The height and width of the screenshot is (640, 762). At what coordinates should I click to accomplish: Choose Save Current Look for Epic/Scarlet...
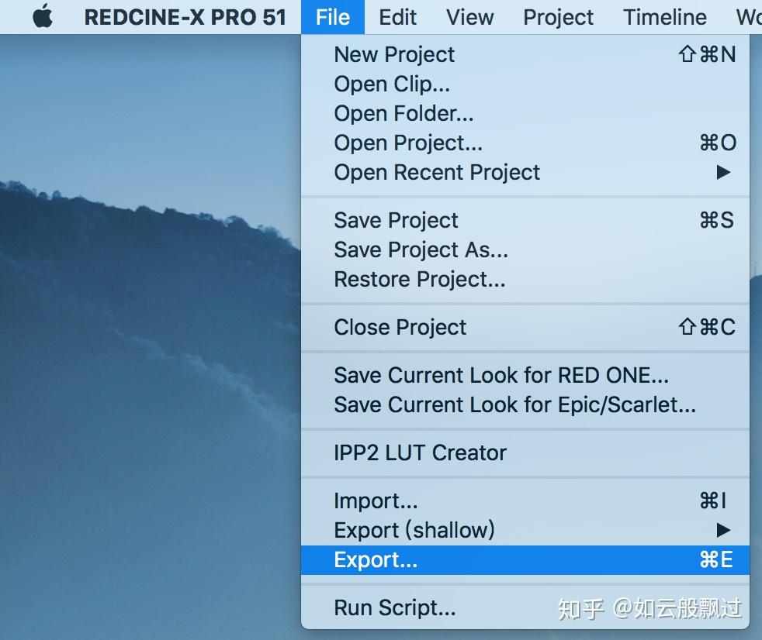(514, 404)
